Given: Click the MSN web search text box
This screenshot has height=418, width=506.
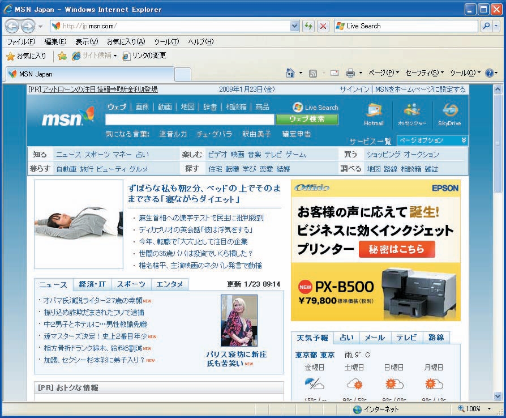Looking at the screenshot, I should [x=190, y=119].
